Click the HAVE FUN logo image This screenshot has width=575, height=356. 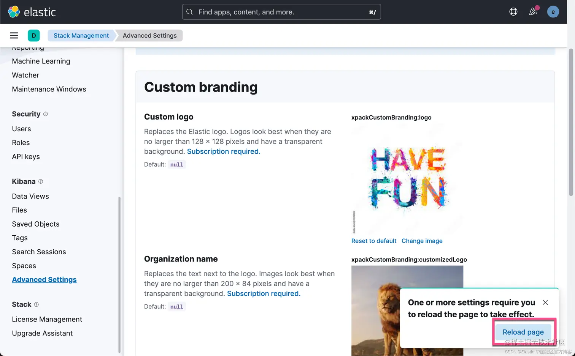coord(407,179)
